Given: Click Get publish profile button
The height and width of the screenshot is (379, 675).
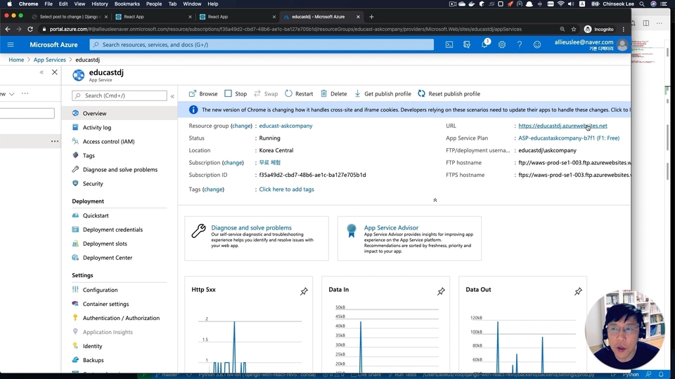Looking at the screenshot, I should [382, 93].
